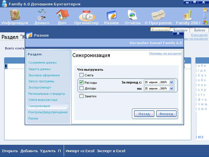
Task: Open the Информация section icon
Action: (15, 15)
